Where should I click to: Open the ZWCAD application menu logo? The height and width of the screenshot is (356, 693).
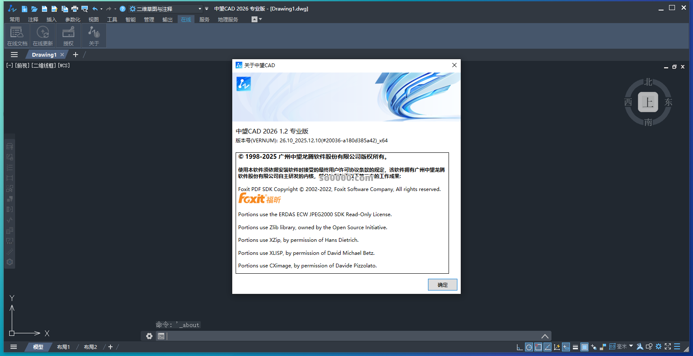[x=12, y=8]
